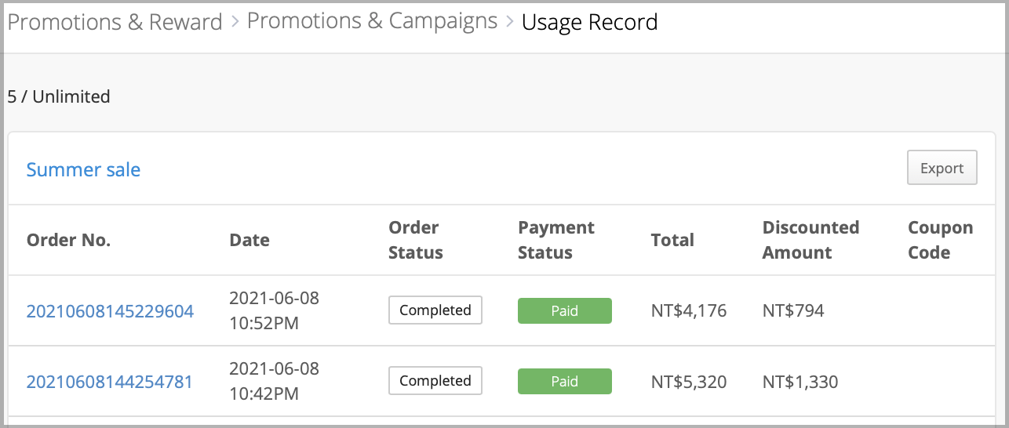This screenshot has height=428, width=1009.
Task: Click the 5 / Unlimited usage count
Action: point(59,96)
